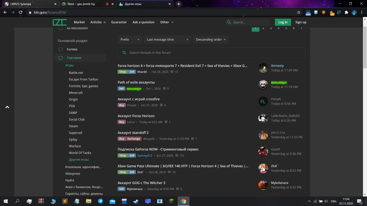Click the LZT forum logo
This screenshot has height=206, width=367.
60,22
